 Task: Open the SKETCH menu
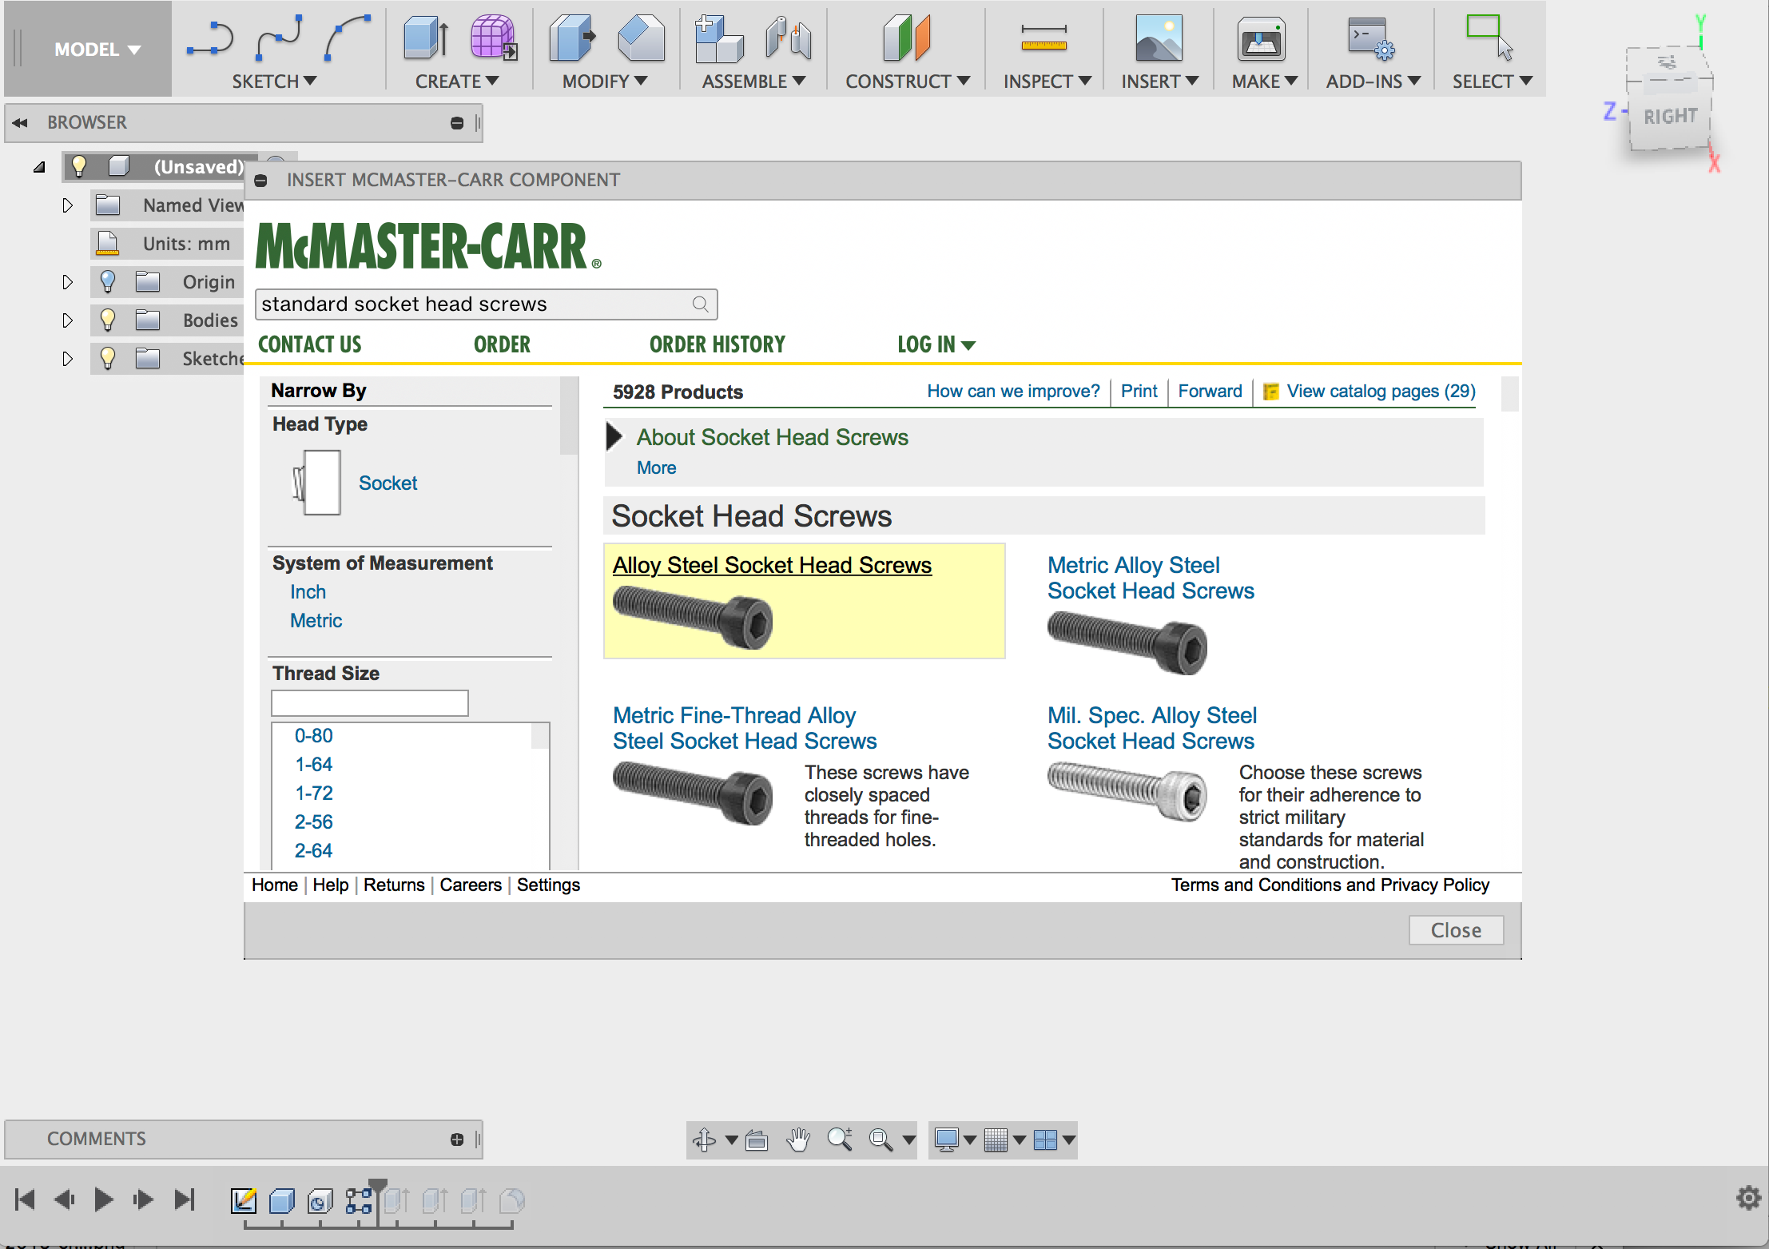(274, 81)
